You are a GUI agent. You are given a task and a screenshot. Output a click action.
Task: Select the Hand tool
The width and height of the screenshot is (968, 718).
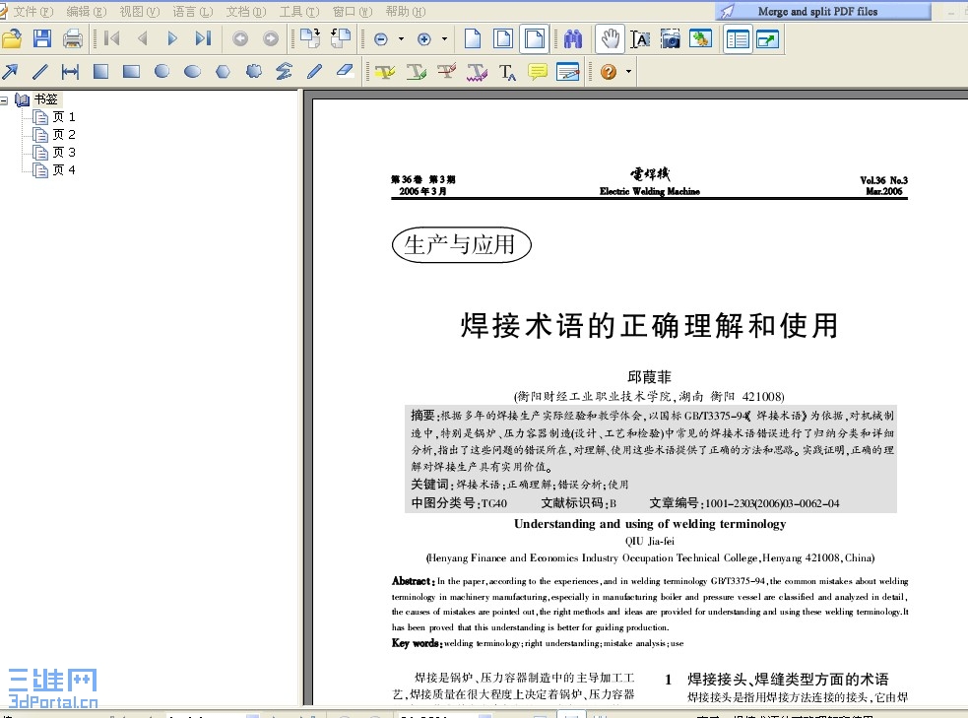609,39
